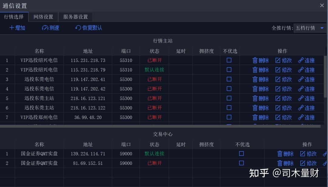The image size is (328, 187).
Task: Click the edit icon for second 国金证券QMT实盘 row
Action: click(x=303, y=163)
